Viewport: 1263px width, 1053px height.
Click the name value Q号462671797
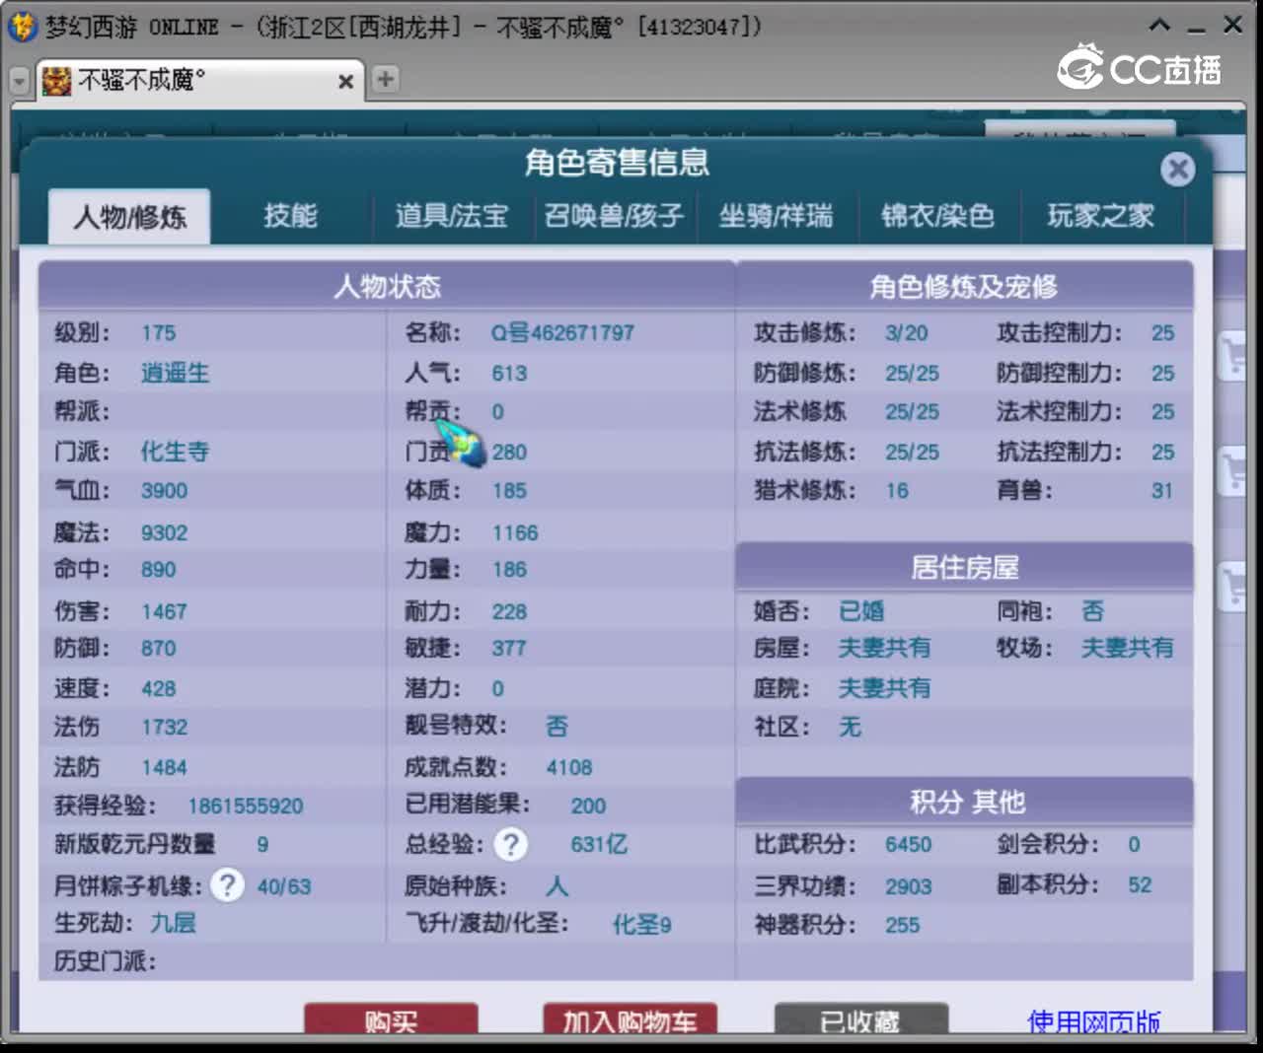point(562,332)
